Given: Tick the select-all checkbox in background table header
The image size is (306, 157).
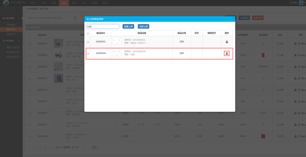Looking at the screenshot, I should [x=29, y=35].
